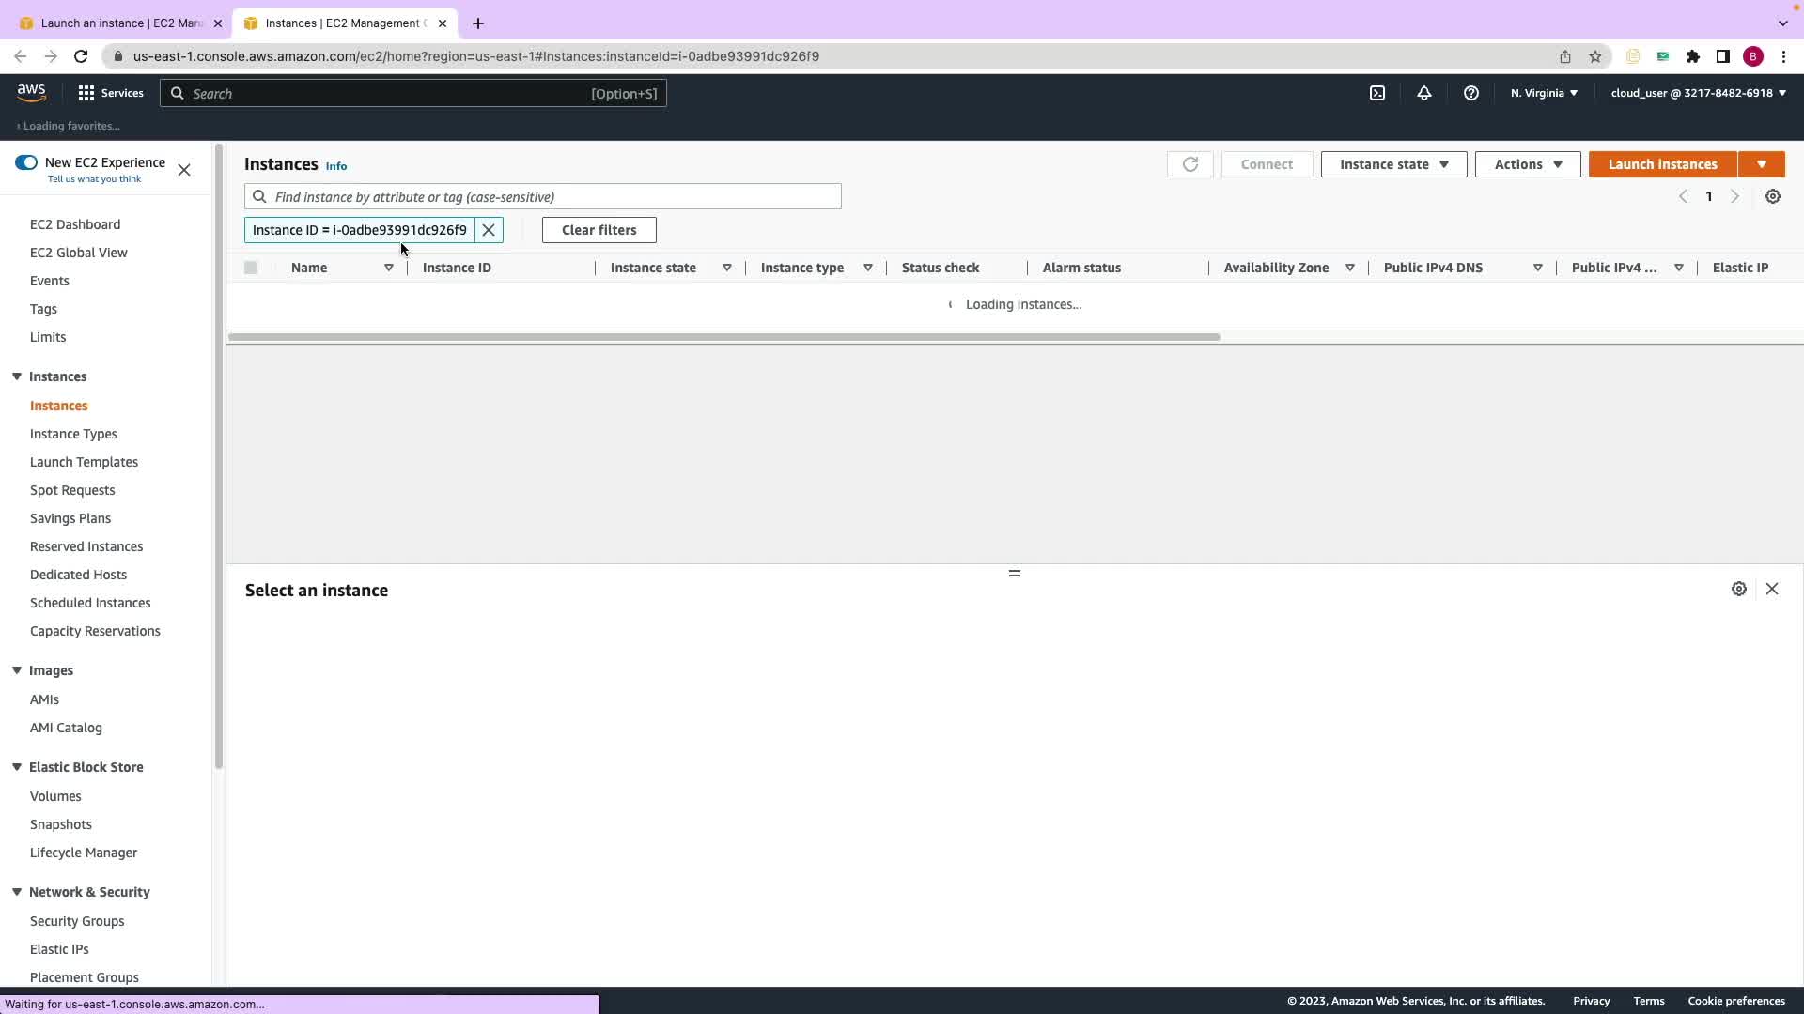Expand the N. Virginia region selector
1804x1014 pixels.
tap(1544, 93)
